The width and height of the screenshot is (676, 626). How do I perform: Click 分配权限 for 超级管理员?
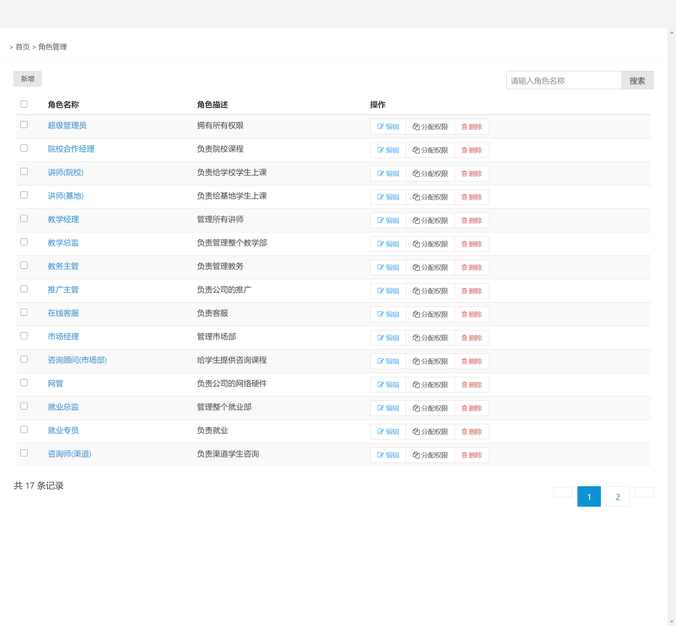point(430,127)
